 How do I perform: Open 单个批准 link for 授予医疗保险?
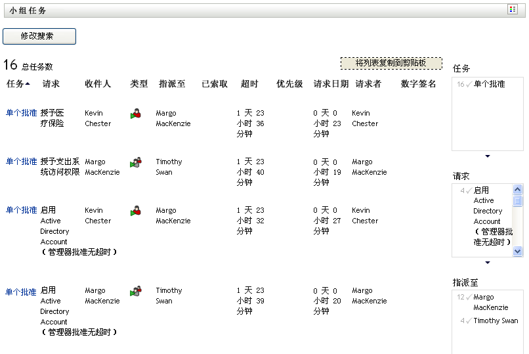21,113
